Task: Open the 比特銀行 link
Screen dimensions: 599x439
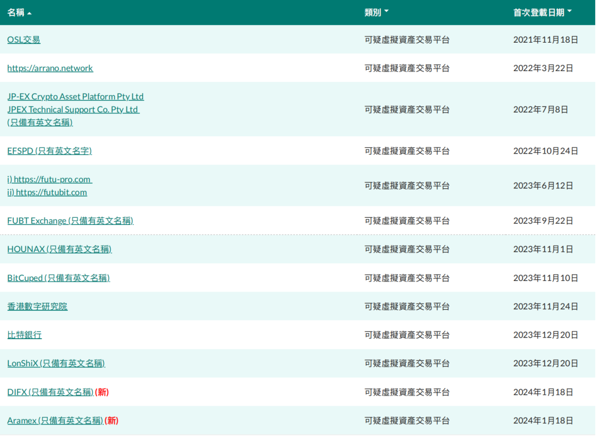Action: pos(24,335)
